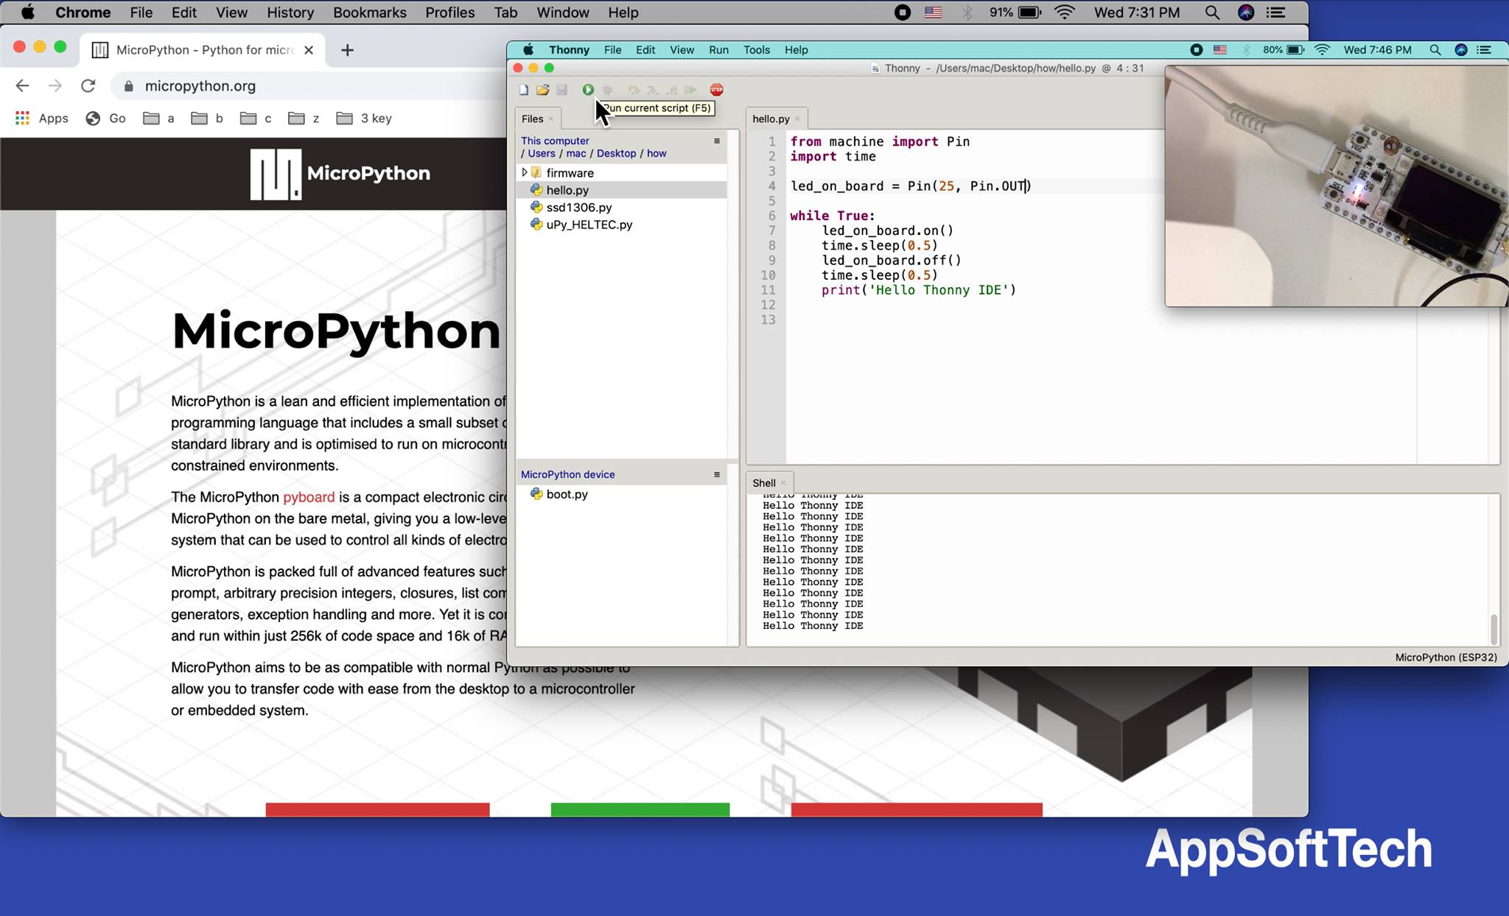Click the Save disk icon in Thonny toolbar
The width and height of the screenshot is (1509, 916).
561,90
